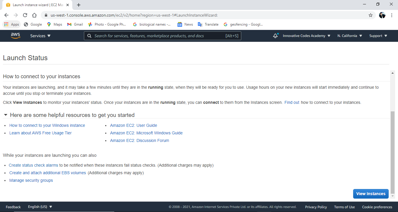Open the Translate bookmark
Screen dimensions: 398x212
[208, 24]
